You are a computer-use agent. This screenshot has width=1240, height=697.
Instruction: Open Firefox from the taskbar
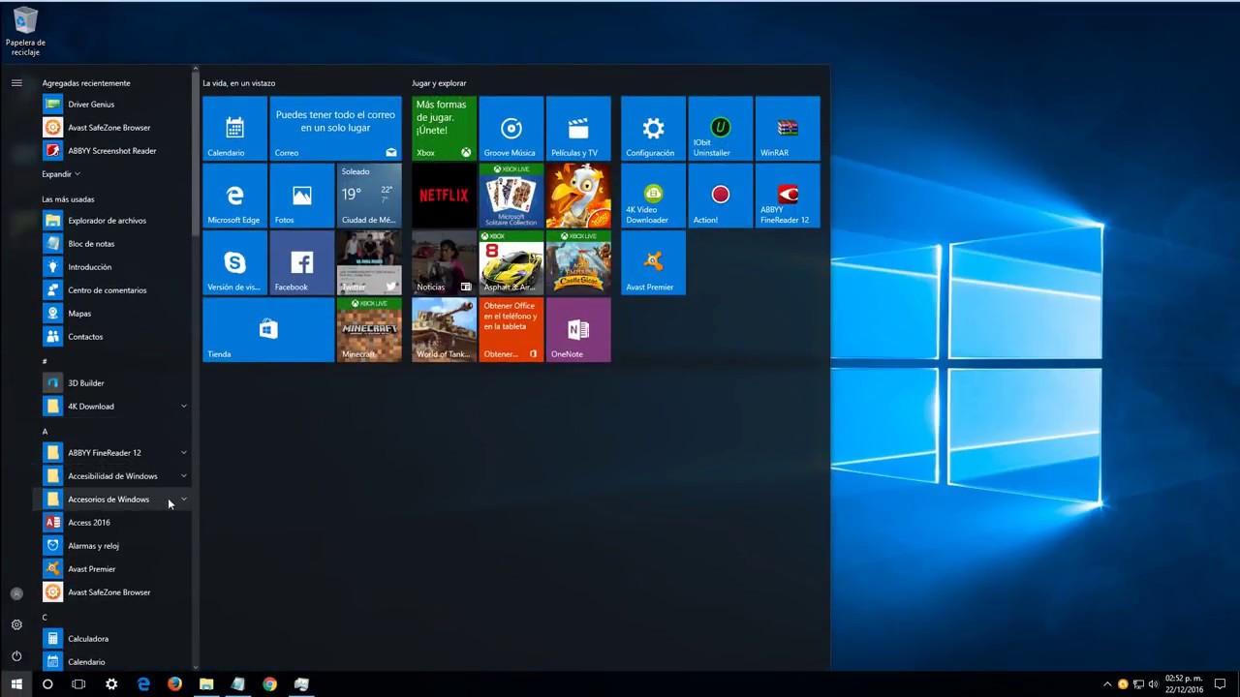[174, 684]
